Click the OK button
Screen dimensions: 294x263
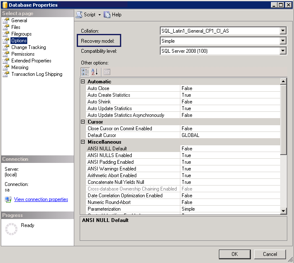pyautogui.click(x=234, y=254)
